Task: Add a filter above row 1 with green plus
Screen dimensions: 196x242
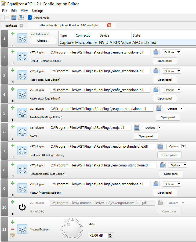Action: tap(13, 34)
